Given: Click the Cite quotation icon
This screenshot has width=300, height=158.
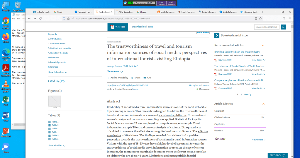Looking at the screenshot, I should pos(144,78).
